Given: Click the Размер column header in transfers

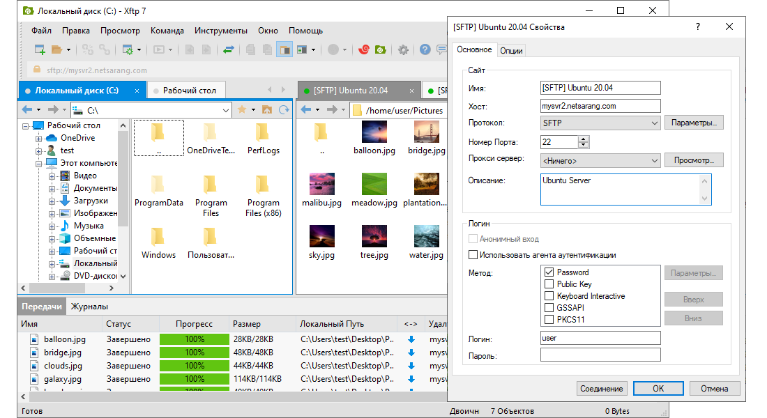Looking at the screenshot, I should pos(262,324).
